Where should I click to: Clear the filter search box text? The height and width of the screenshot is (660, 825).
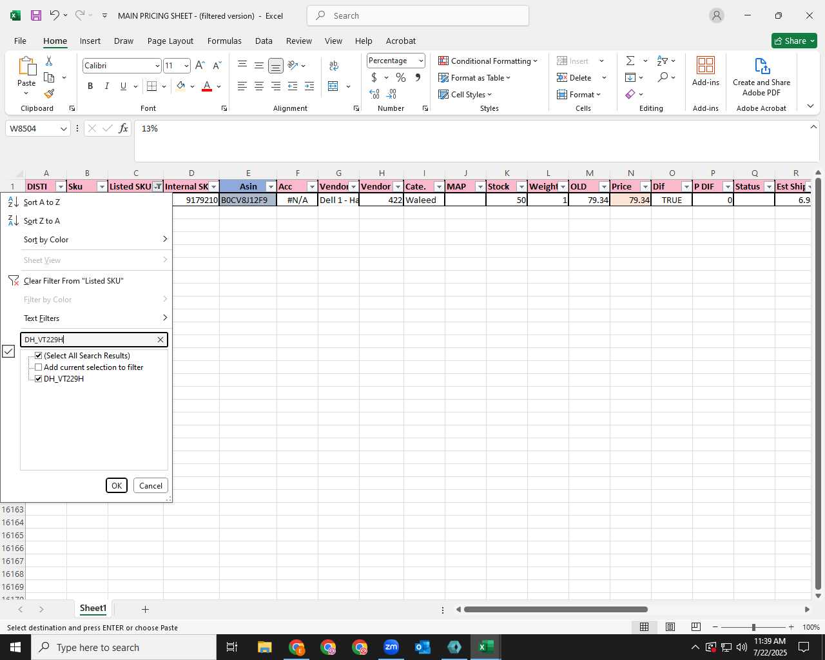(x=160, y=340)
